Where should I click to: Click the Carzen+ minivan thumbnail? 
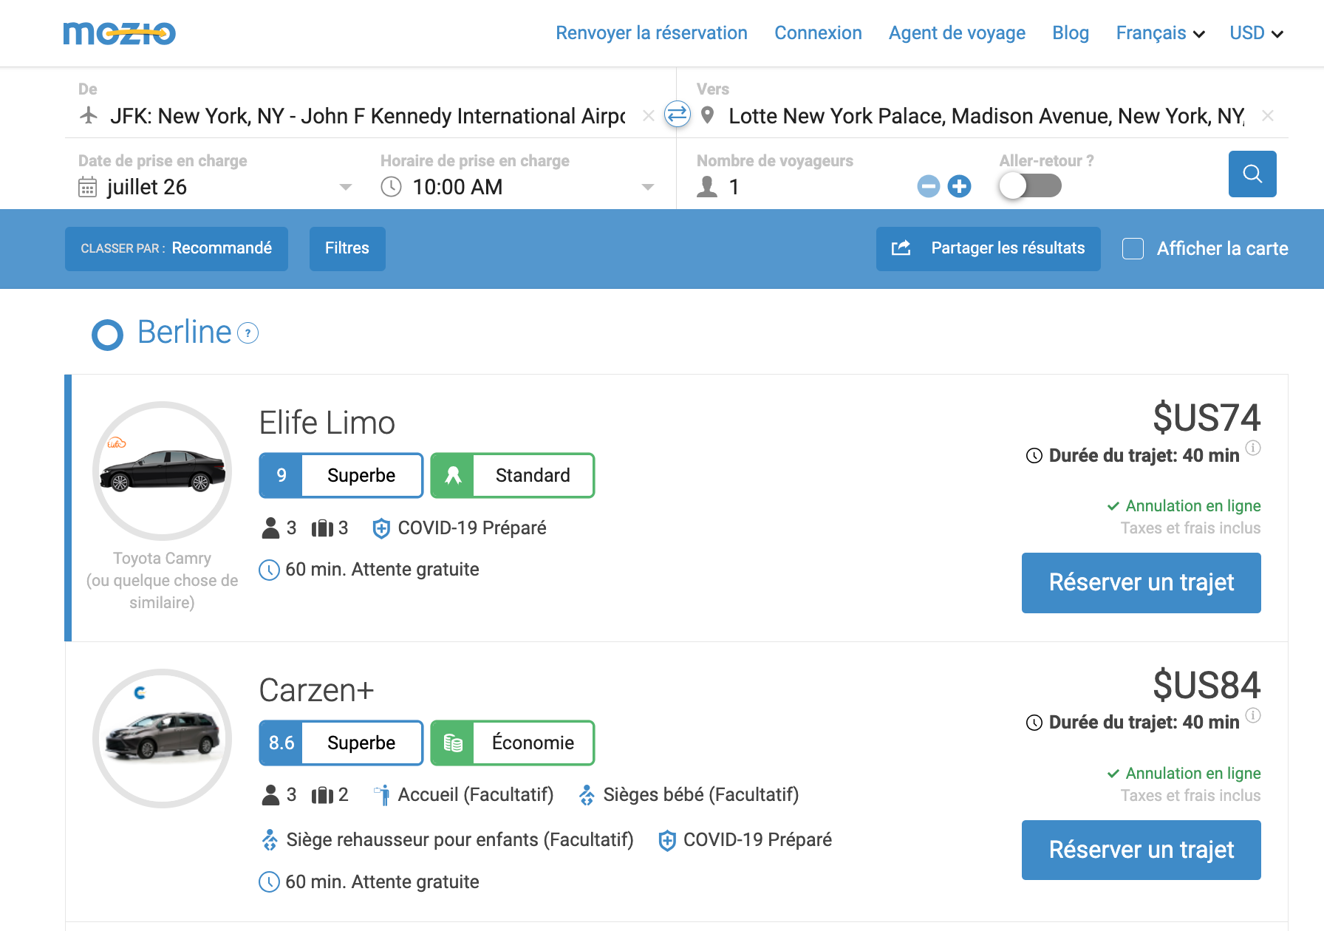click(163, 738)
